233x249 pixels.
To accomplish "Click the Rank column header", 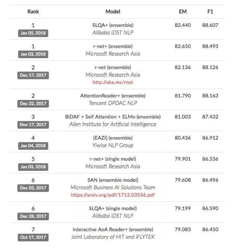I will click(33, 12).
